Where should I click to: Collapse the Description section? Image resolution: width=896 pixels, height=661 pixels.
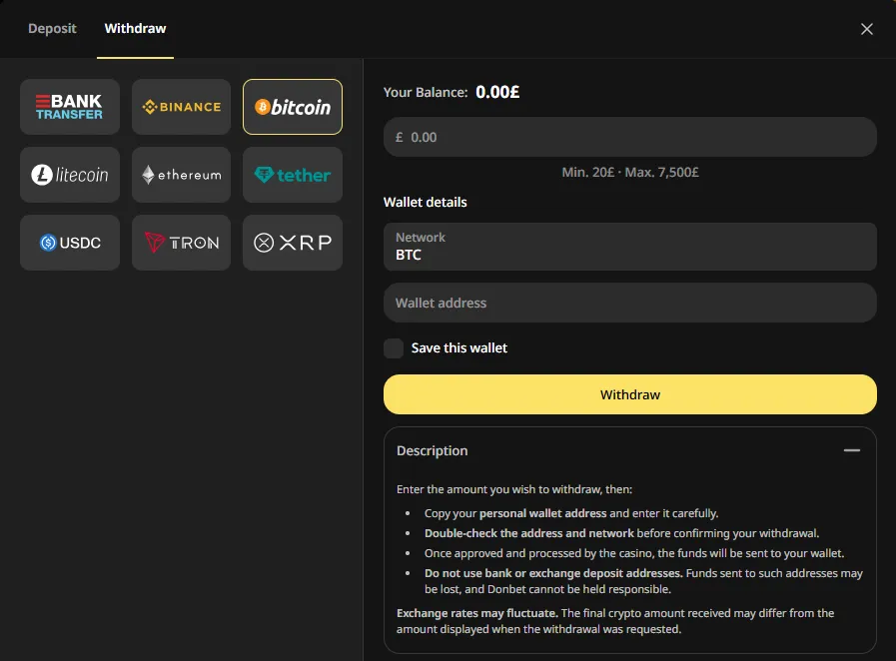(851, 450)
